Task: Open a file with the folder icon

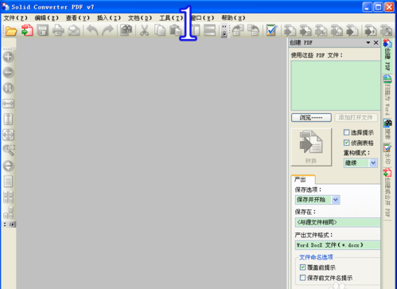Action: click(11, 31)
